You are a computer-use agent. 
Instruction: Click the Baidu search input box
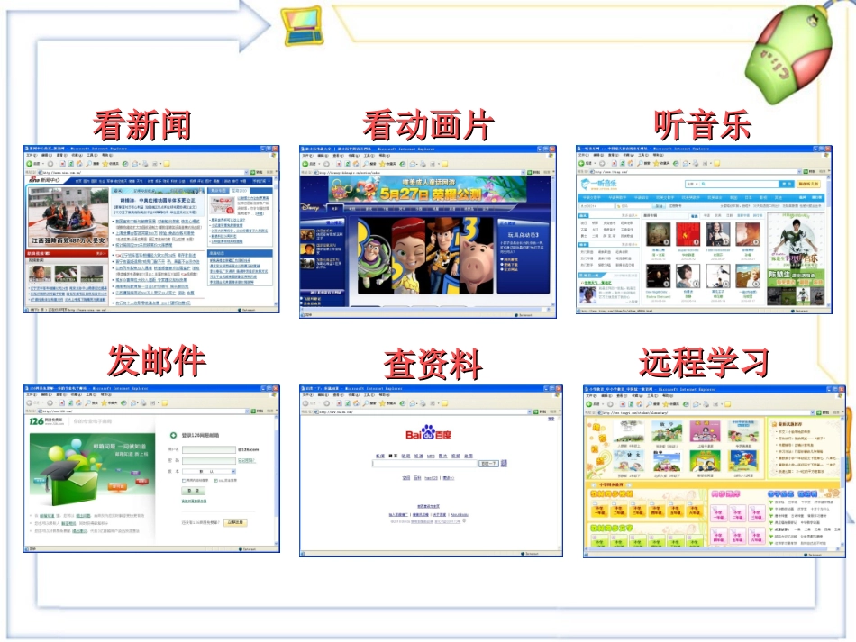(x=424, y=463)
